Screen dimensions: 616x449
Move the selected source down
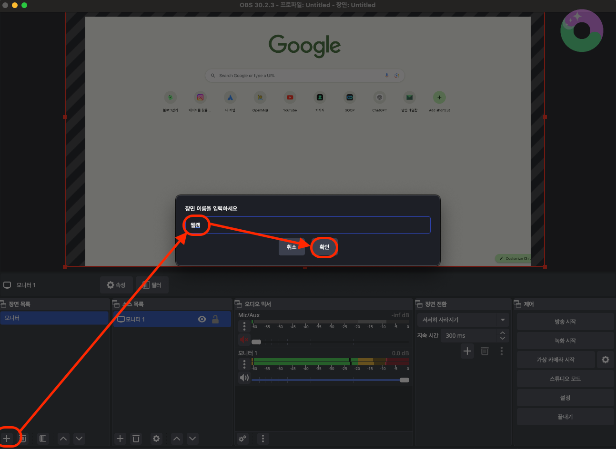pos(192,439)
